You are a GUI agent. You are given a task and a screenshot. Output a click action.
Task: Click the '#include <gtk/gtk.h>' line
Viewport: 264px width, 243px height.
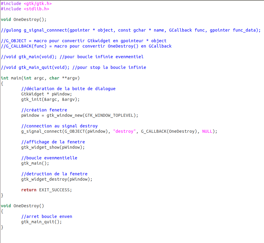[26, 3]
